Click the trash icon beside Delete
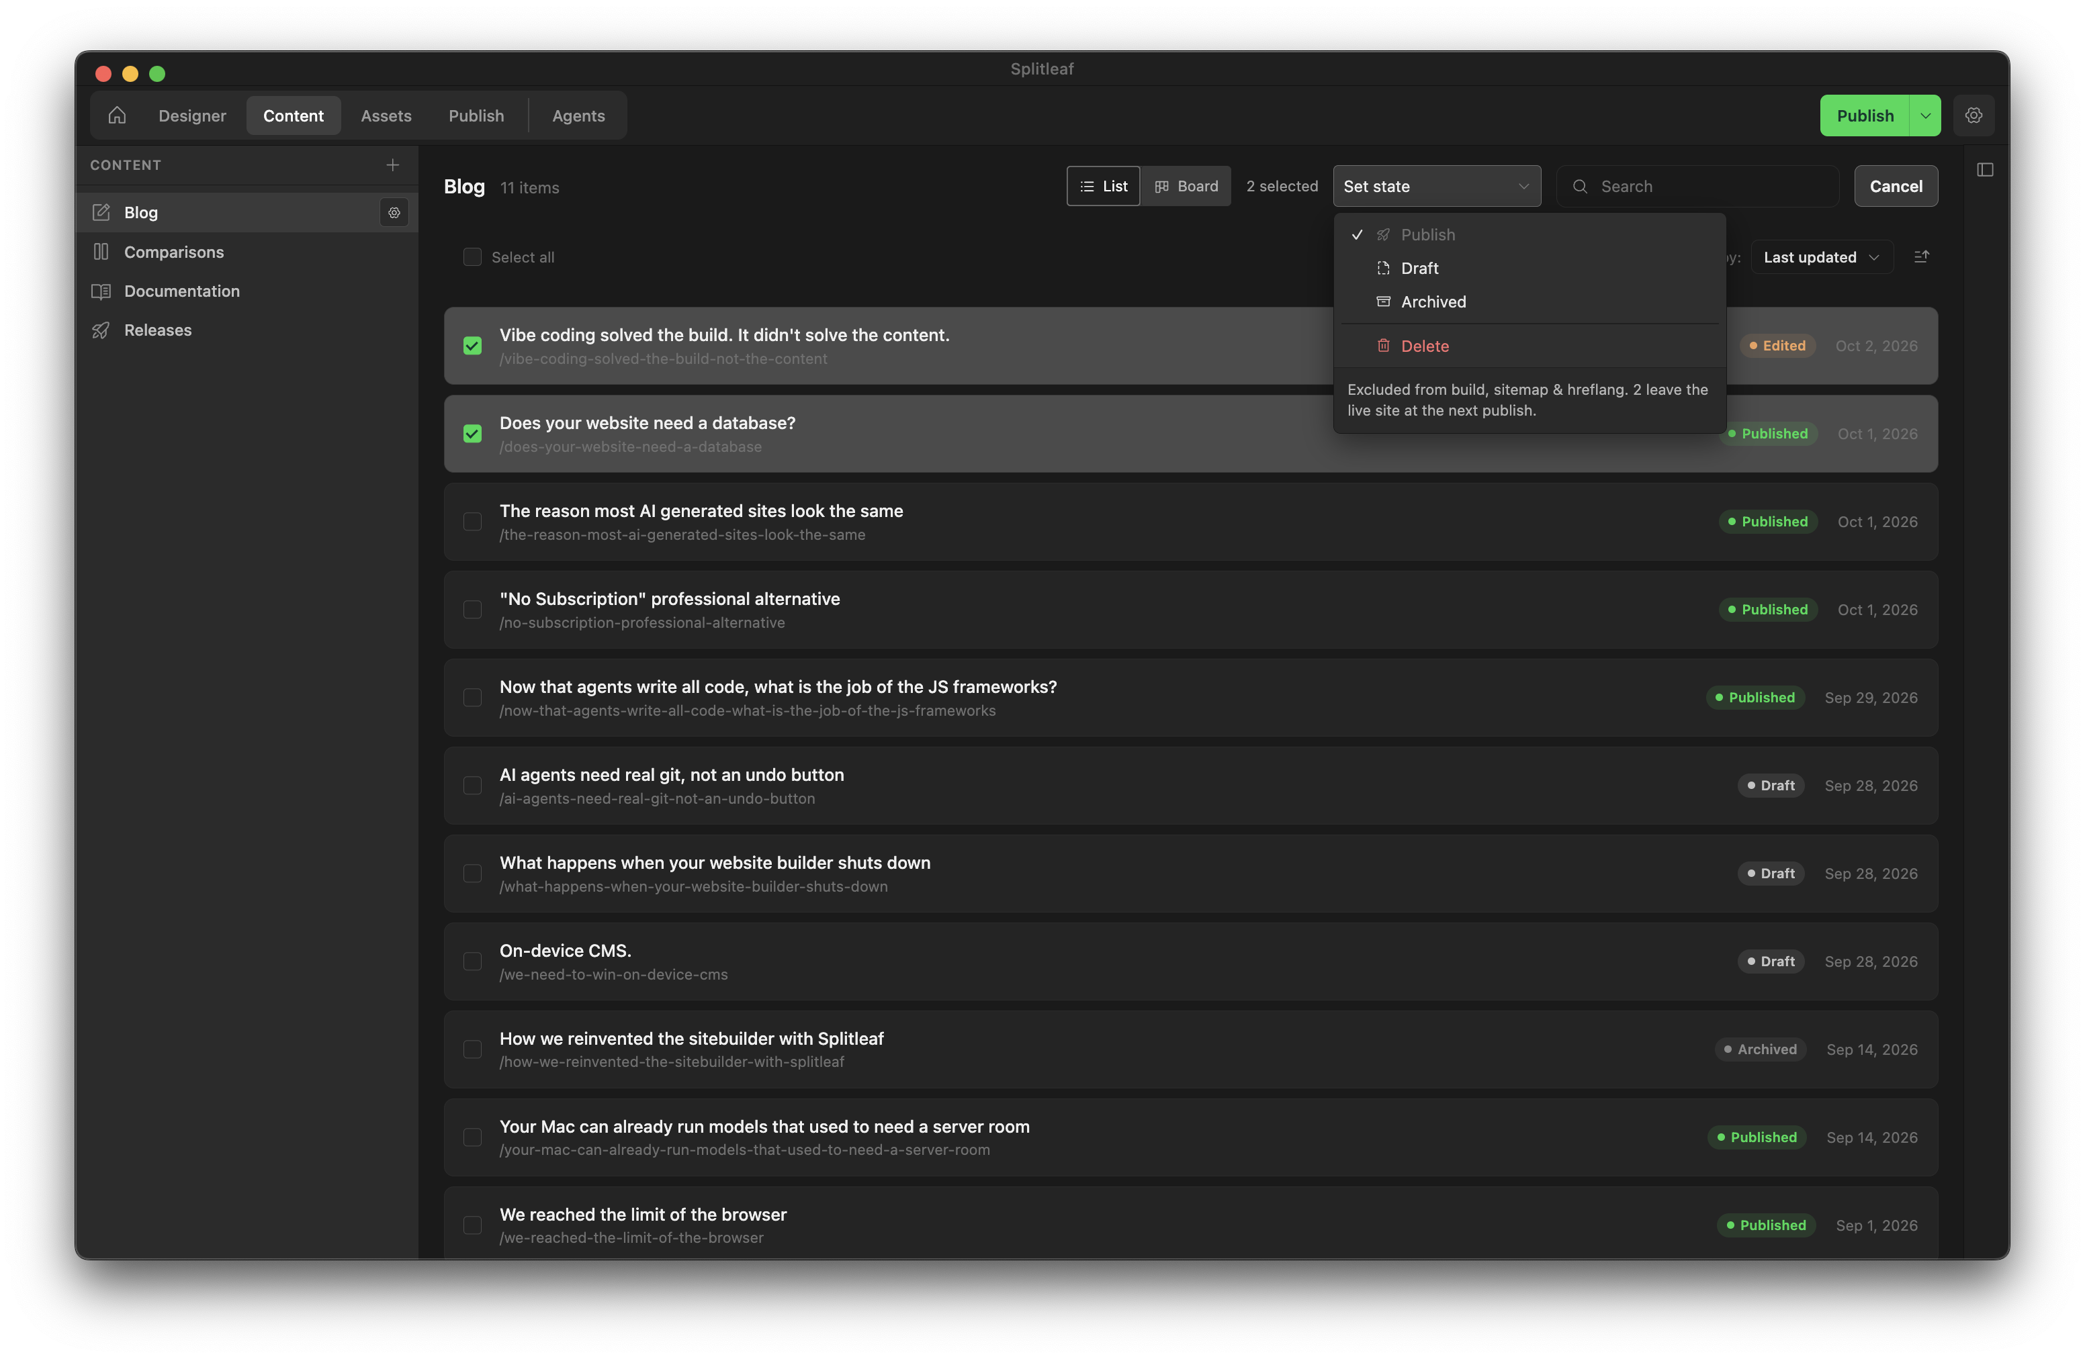Screen dimensions: 2085x1359 [x=1383, y=346]
